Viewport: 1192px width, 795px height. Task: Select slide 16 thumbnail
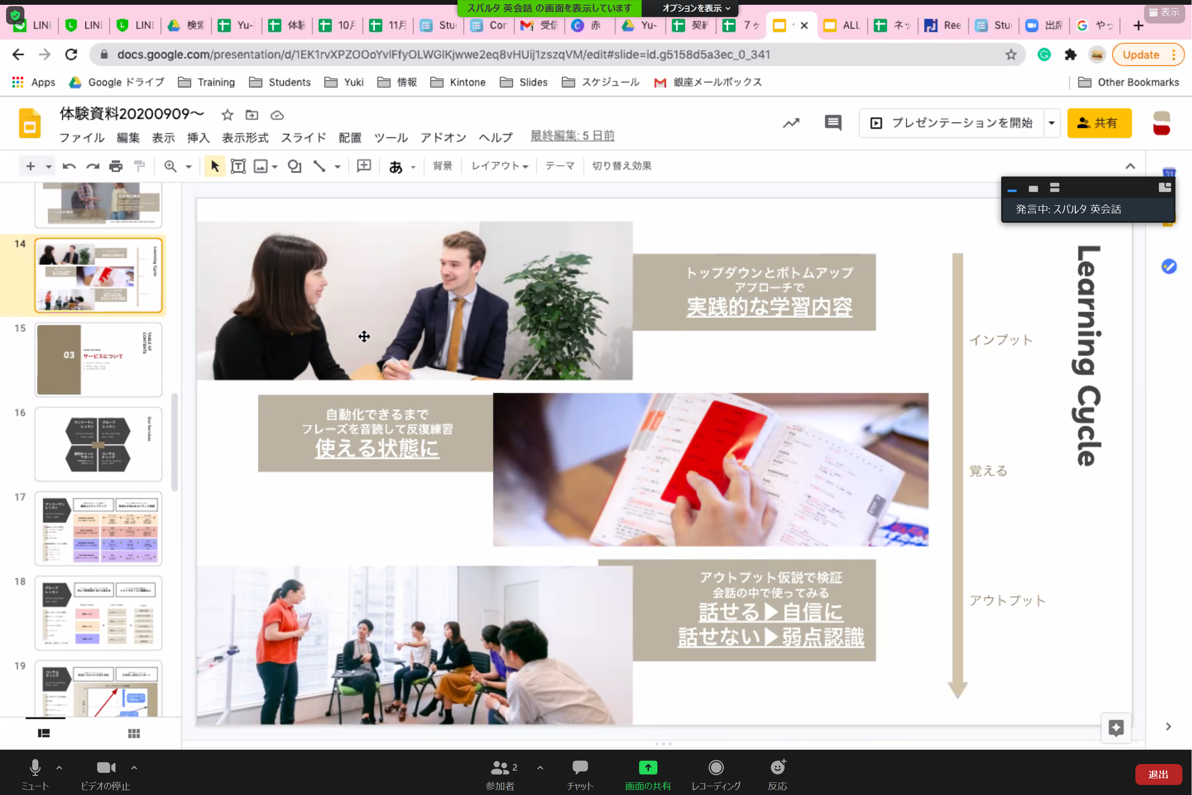pyautogui.click(x=98, y=444)
